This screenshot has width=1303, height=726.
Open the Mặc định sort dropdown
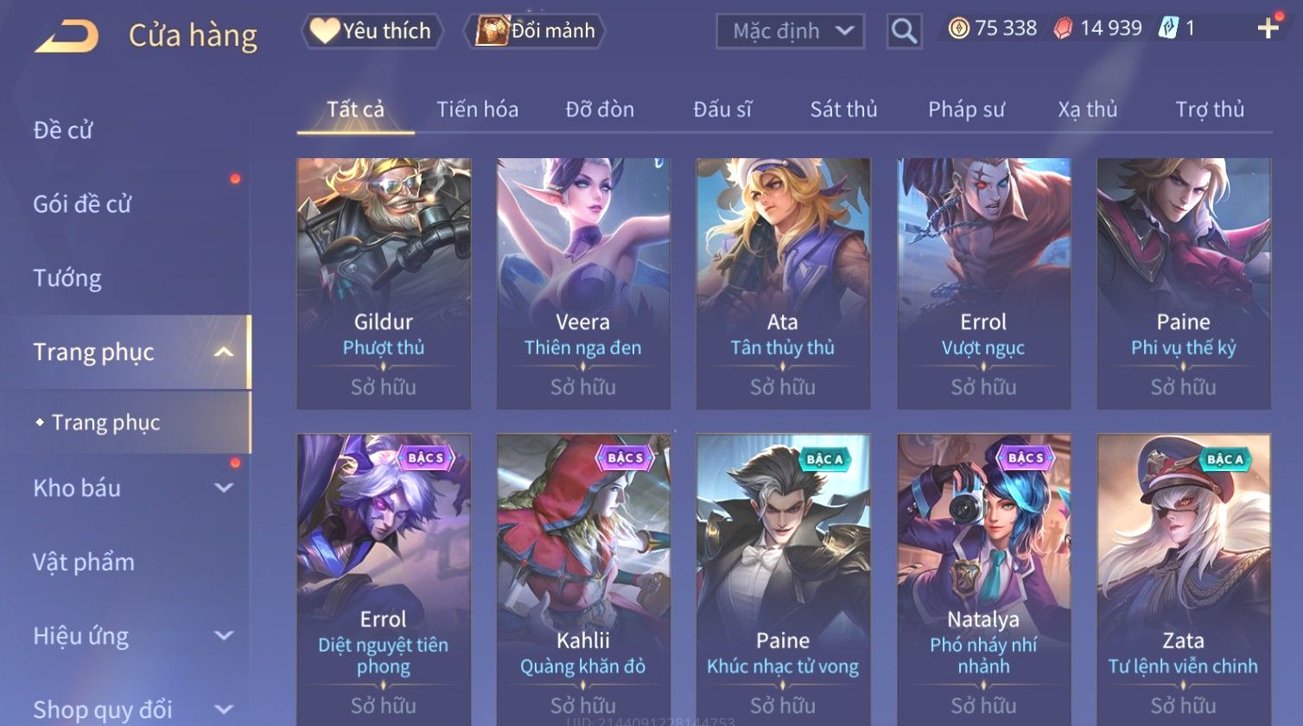point(791,31)
